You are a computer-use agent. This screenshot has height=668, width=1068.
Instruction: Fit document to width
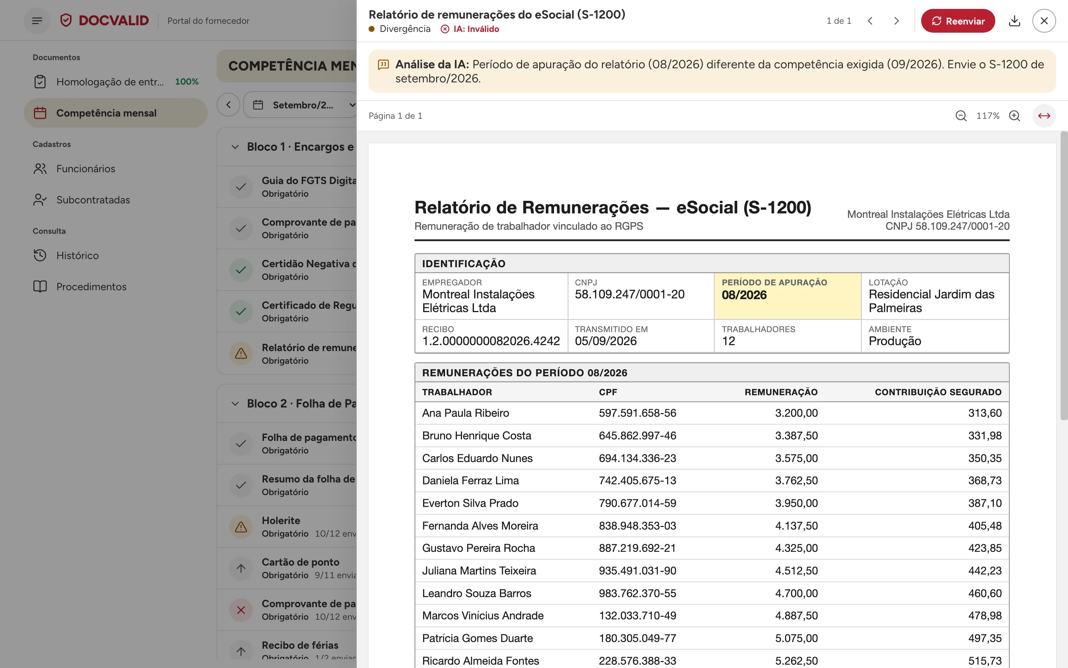1044,116
